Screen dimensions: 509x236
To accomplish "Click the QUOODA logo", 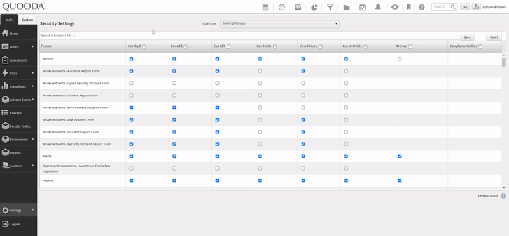I will (24, 6).
